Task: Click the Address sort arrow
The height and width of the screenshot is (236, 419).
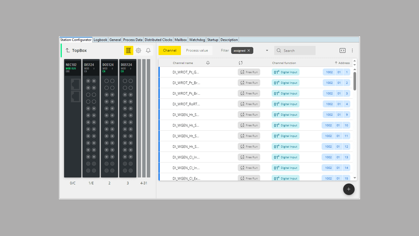Action: [337, 63]
